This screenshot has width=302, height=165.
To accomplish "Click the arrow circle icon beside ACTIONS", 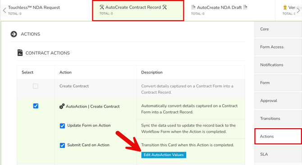I will [14, 34].
